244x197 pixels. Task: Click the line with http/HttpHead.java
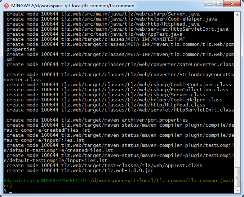point(103,24)
